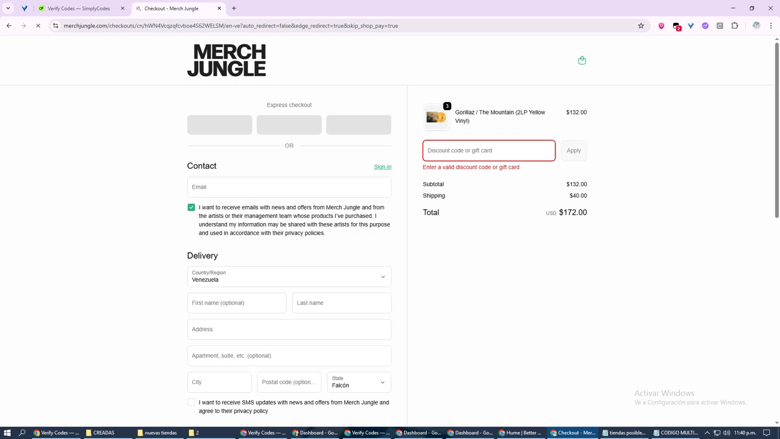This screenshot has height=439, width=780.
Task: Open the browser profile avatar
Action: pos(757,25)
